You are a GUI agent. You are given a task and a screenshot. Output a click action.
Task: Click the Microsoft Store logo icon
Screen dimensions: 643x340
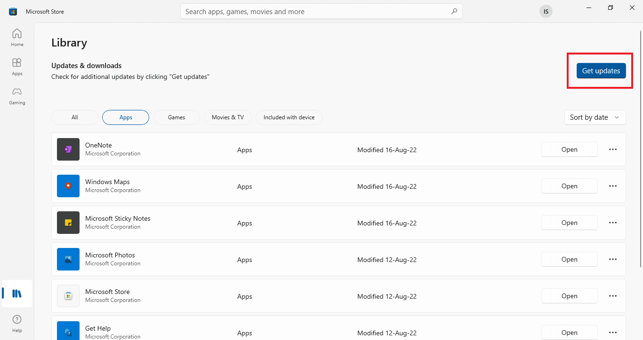[12, 11]
